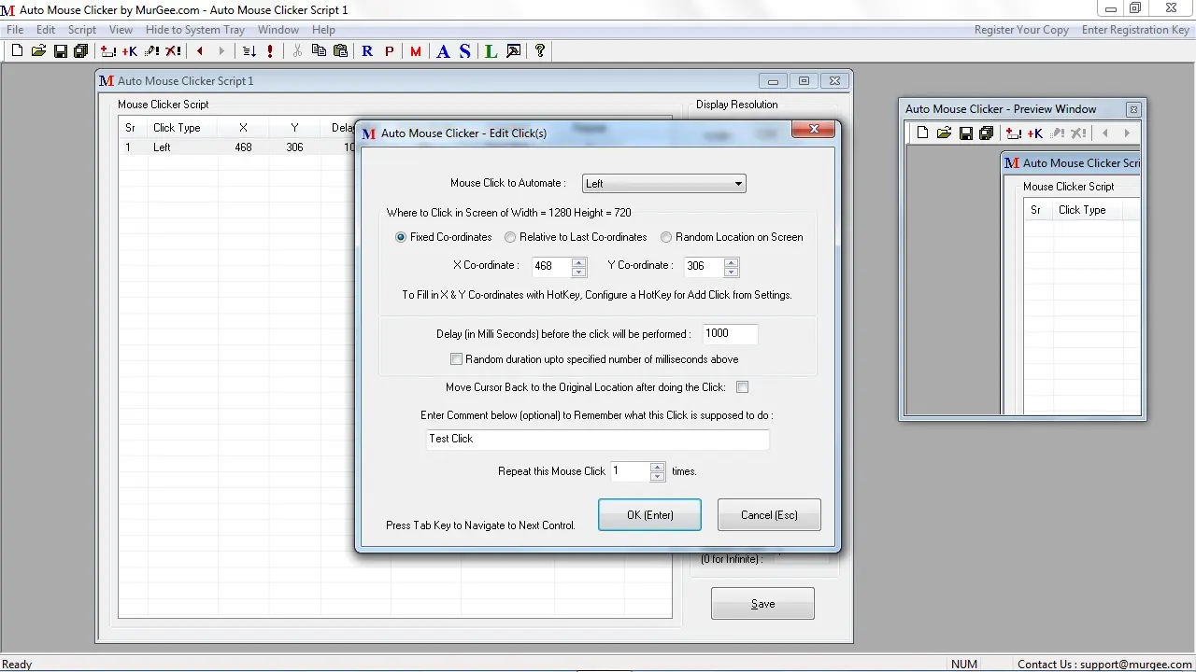This screenshot has width=1196, height=672.
Task: Decrease Y Co-ordinate with down spinner
Action: pos(732,272)
